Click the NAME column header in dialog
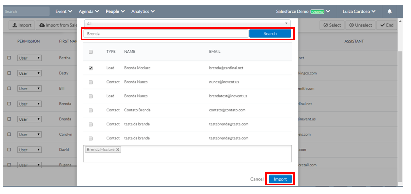The width and height of the screenshot is (411, 194). pos(129,52)
